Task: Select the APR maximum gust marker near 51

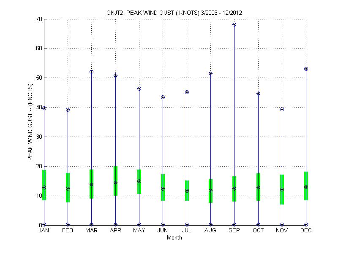Action: click(115, 75)
